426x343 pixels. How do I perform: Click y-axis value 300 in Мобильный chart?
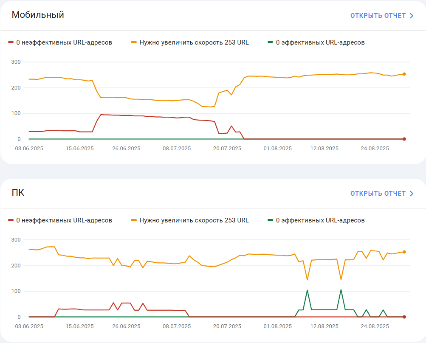[16, 62]
